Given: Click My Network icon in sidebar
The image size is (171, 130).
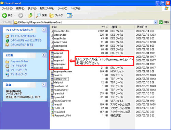Looking at the screenshot, I should point(7,74).
